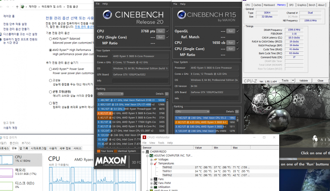Select the AMD Ryzen High Performance power plan
This screenshot has width=330, height=191.
(x=50, y=50)
